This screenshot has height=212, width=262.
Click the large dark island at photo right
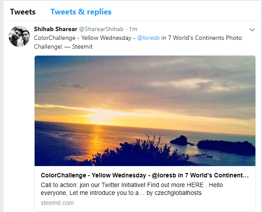coord(226,147)
